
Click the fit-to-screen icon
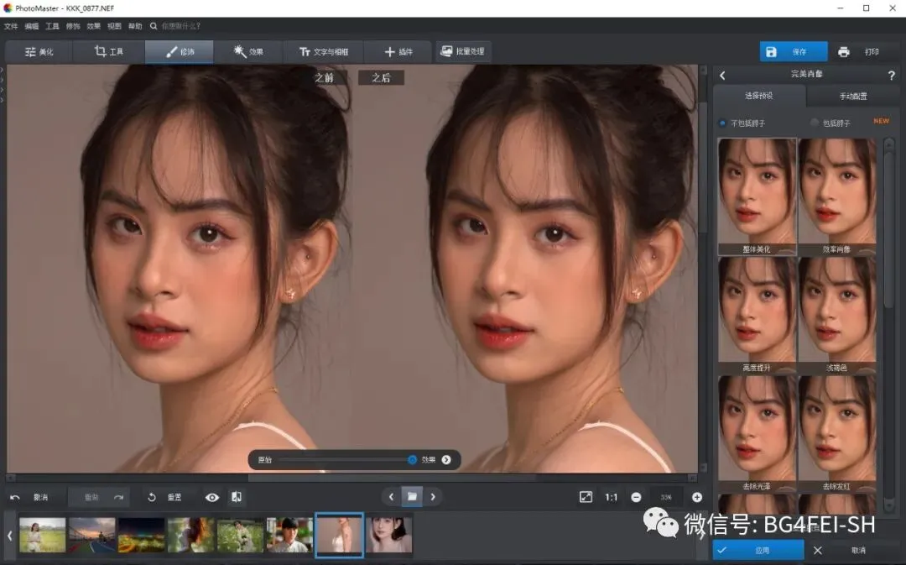[586, 497]
